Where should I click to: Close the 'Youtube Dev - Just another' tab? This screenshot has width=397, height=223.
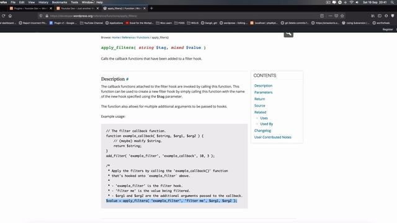(x=98, y=8)
